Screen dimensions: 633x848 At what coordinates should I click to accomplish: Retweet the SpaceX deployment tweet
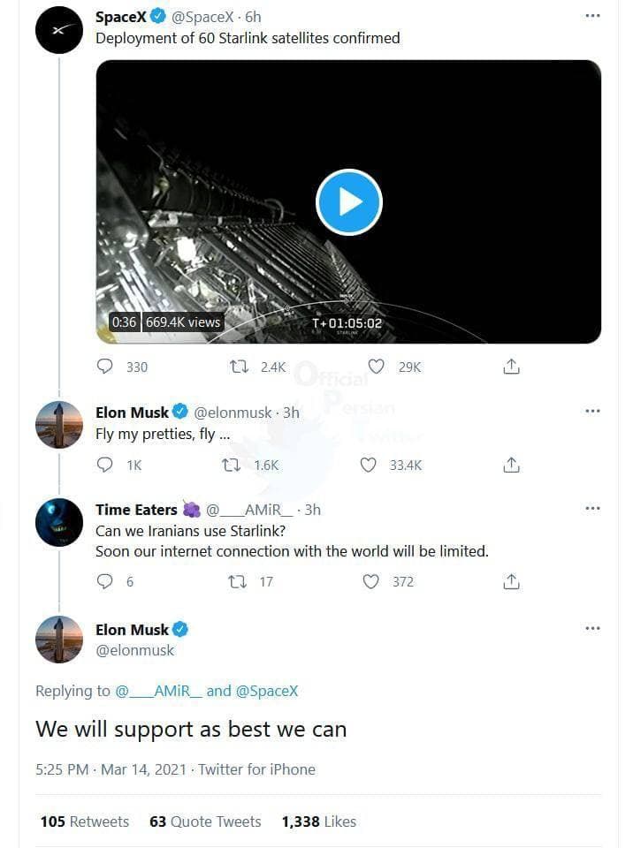[240, 367]
